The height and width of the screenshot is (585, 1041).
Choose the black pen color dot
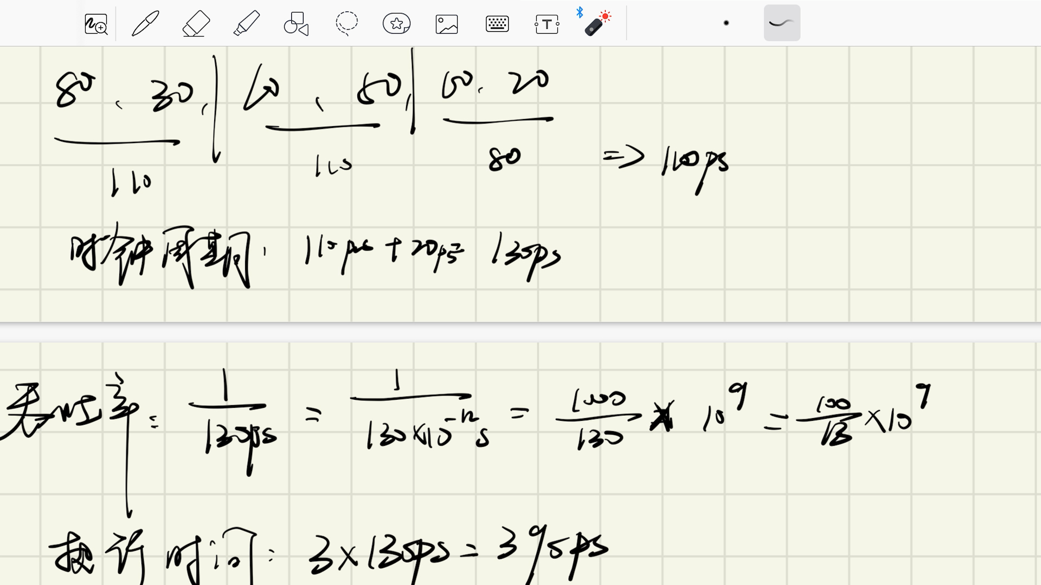pos(726,23)
